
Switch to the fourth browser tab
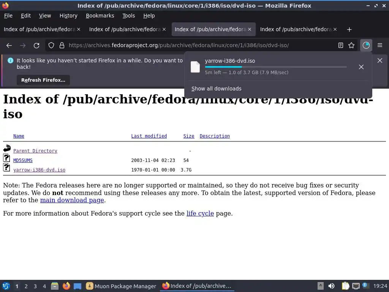point(296,29)
